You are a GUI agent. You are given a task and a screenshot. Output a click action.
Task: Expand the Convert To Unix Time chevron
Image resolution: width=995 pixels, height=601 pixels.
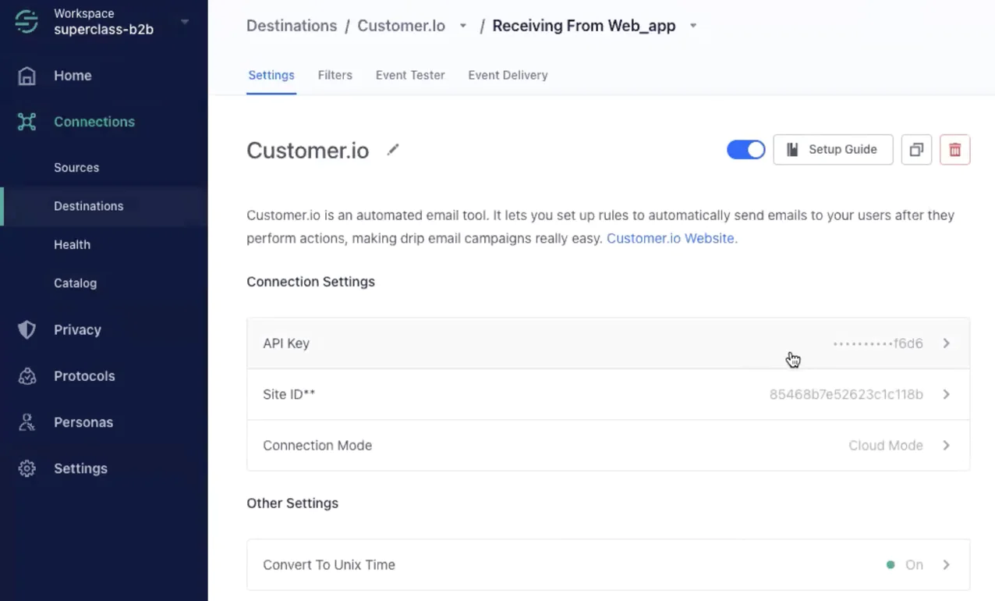coord(946,564)
